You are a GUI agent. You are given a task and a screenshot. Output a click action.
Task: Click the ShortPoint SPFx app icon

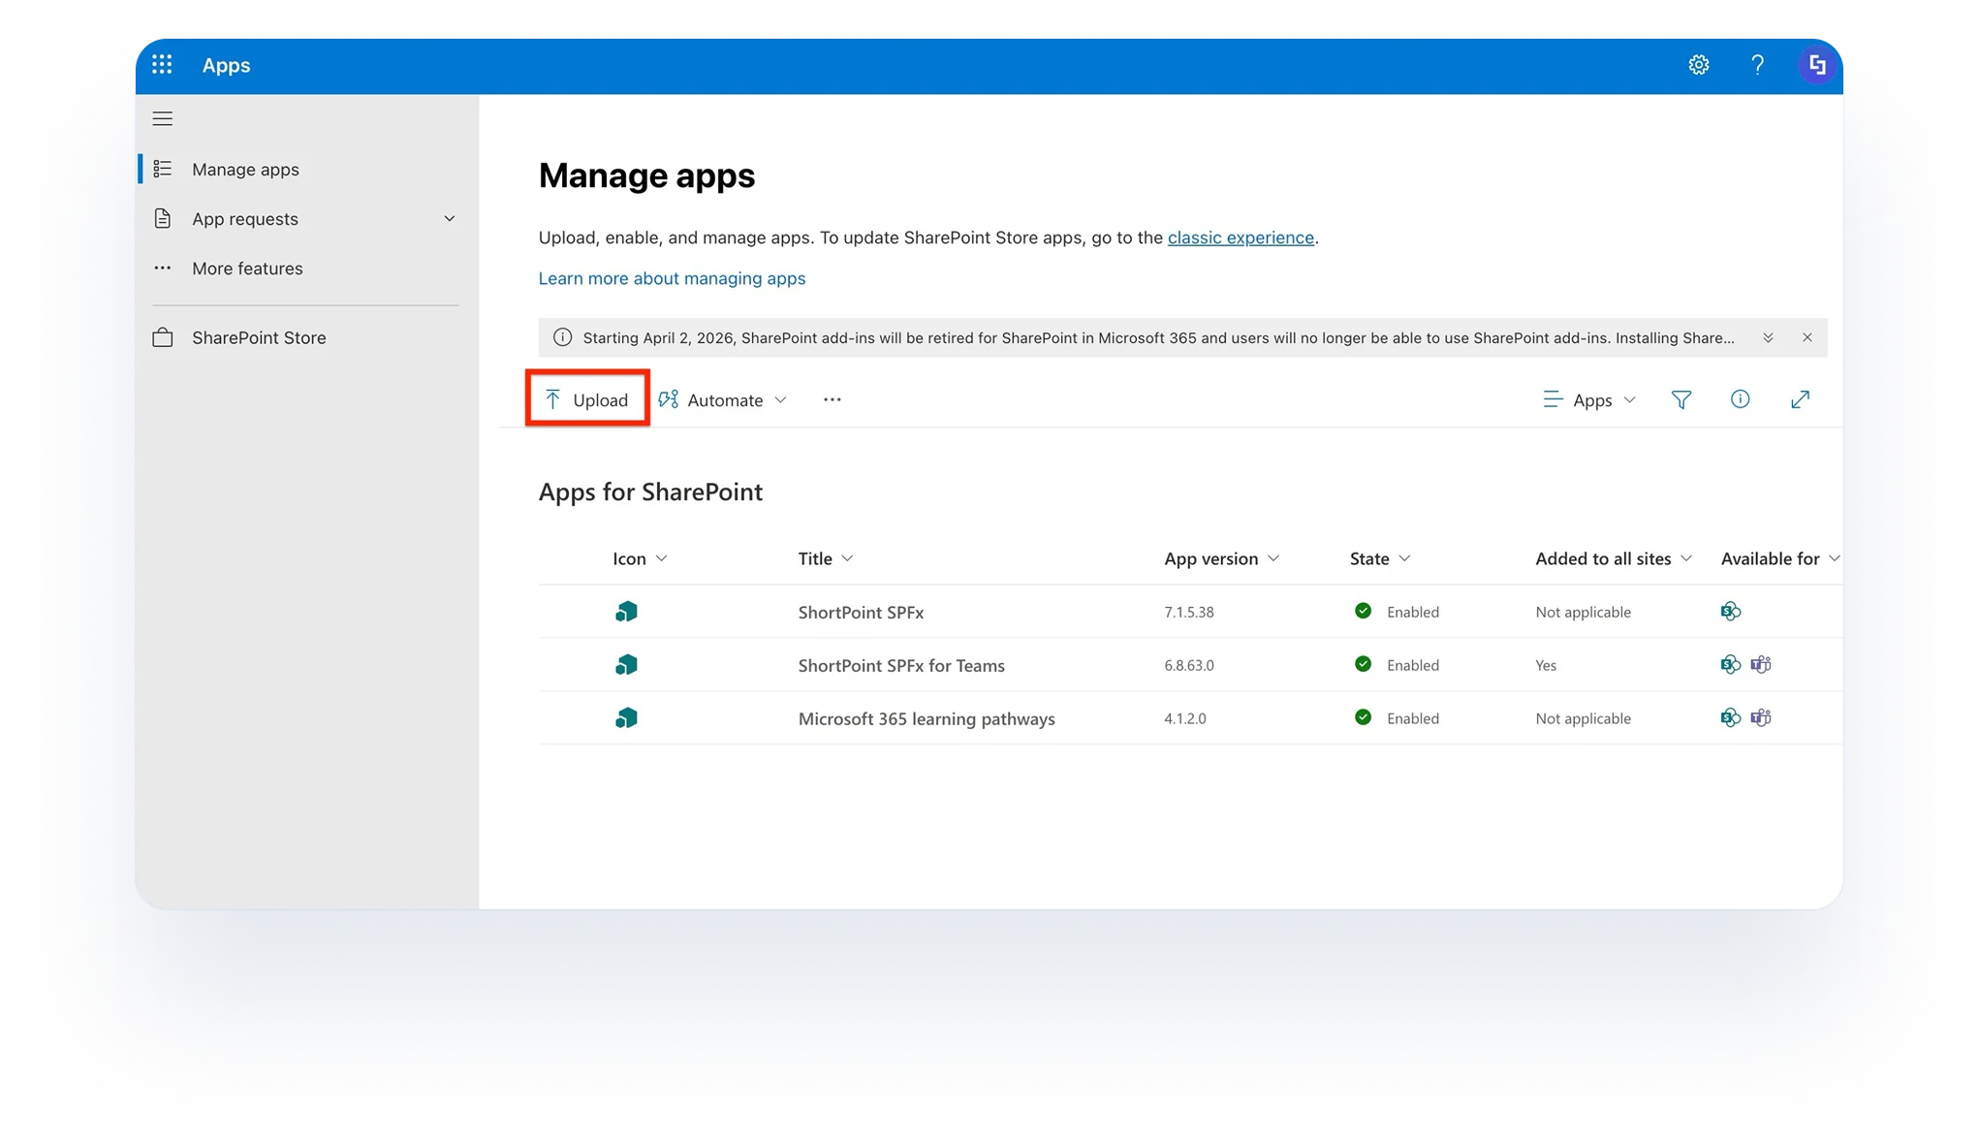[x=626, y=612]
